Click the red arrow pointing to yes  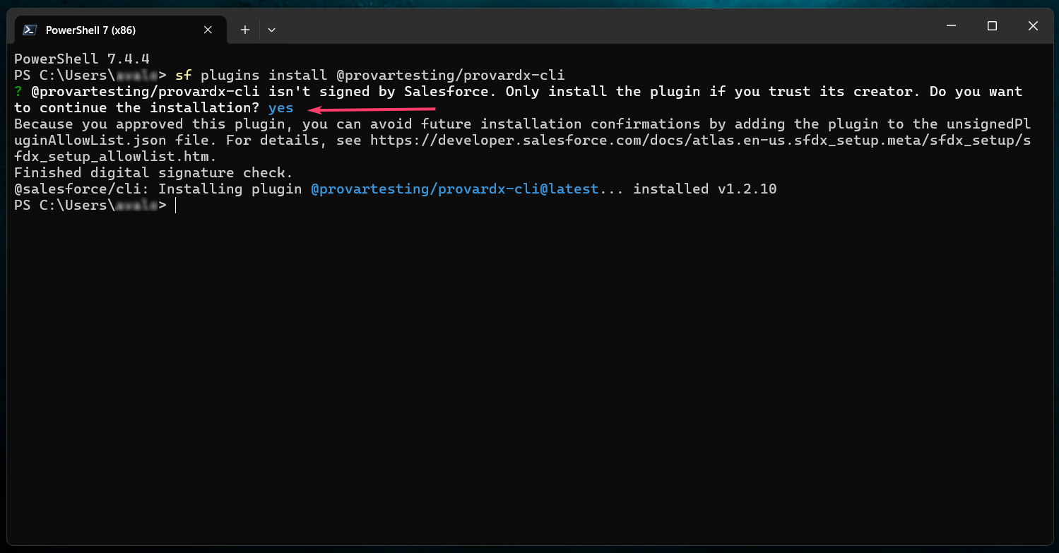pyautogui.click(x=372, y=109)
